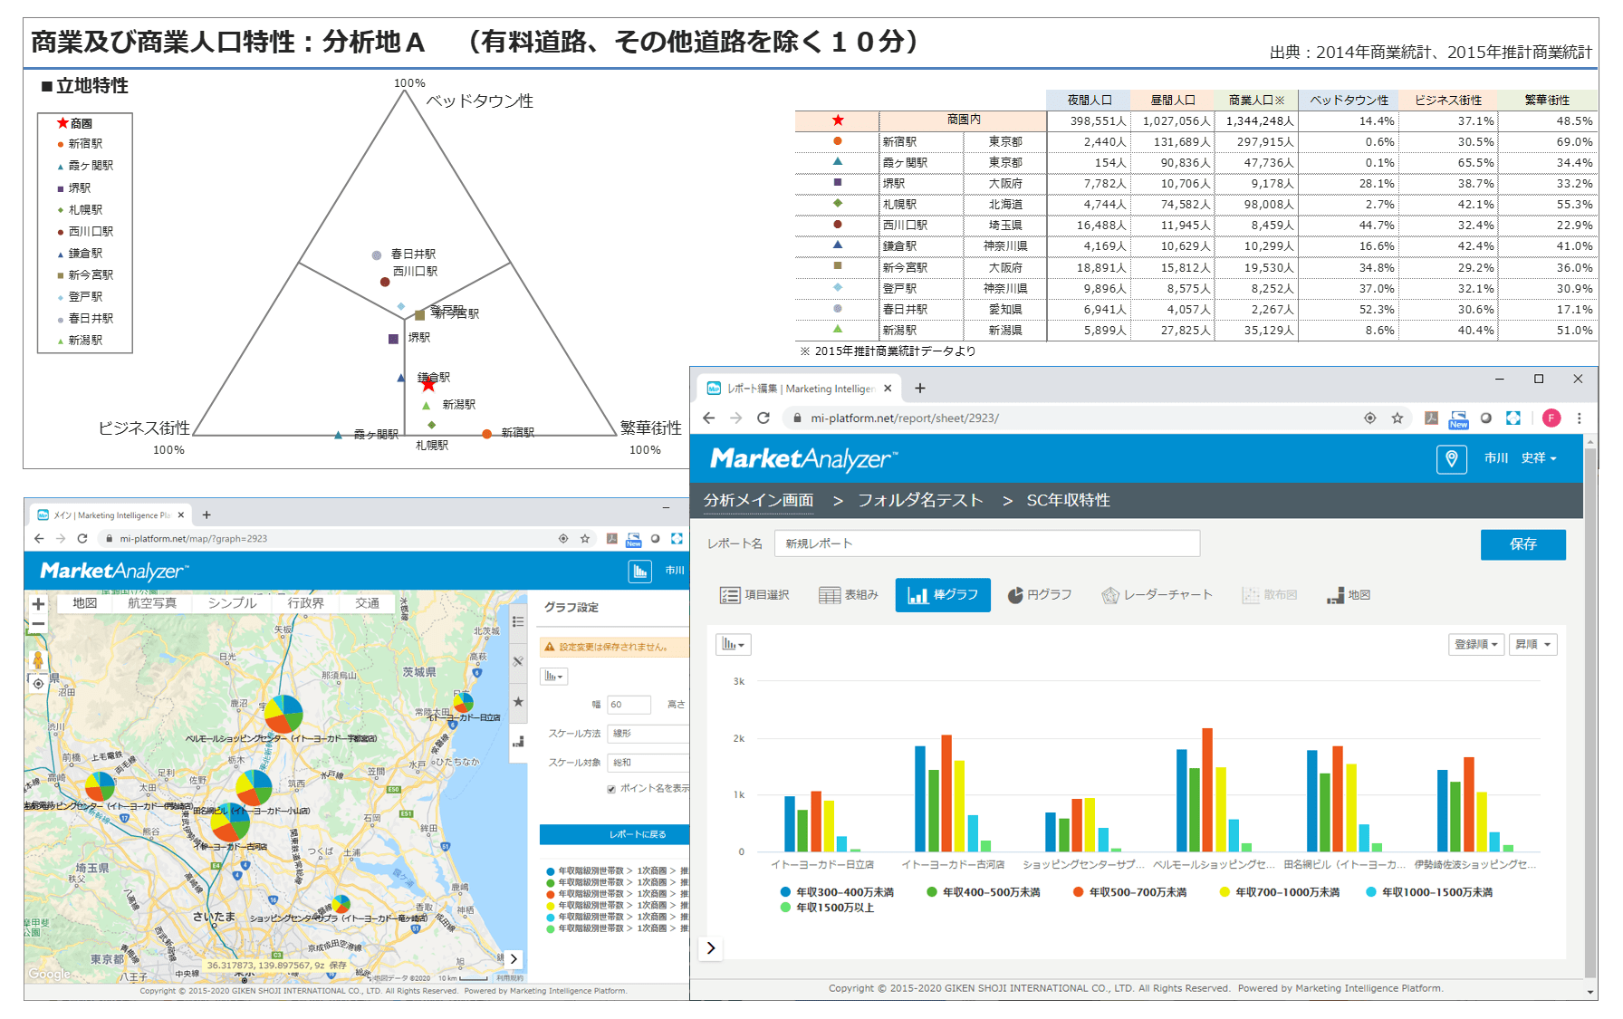Click the 'レポートに戻る' button

pos(615,834)
